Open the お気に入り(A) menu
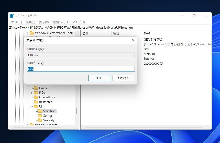 point(61,22)
